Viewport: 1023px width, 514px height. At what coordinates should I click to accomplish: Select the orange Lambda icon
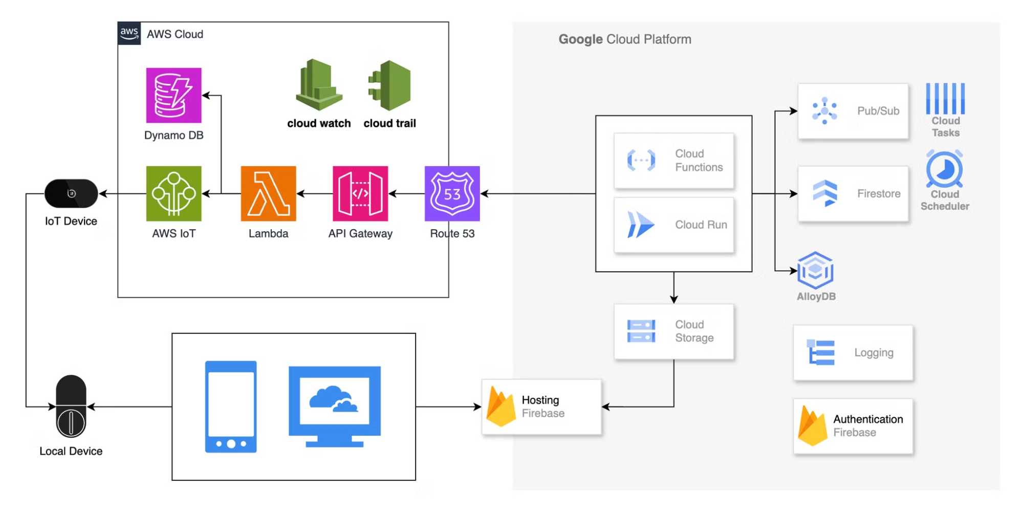269,193
